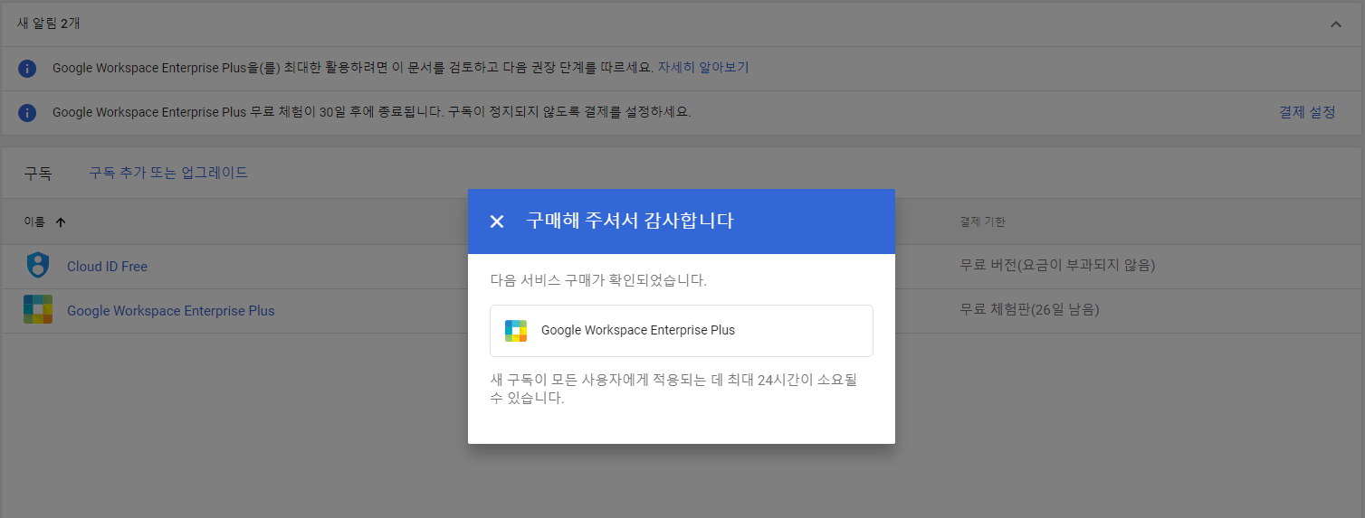This screenshot has width=1365, height=518.
Task: Click the 무료 버전(요금이 부과되지 않음) cell
Action: point(1058,266)
